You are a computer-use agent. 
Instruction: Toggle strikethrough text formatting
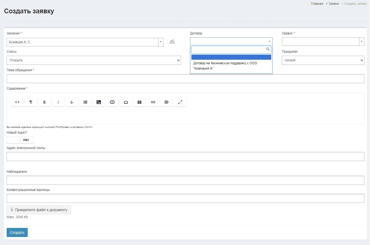click(x=72, y=102)
